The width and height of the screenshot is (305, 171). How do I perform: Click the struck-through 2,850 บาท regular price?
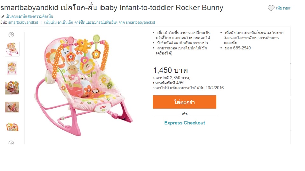coord(180,78)
